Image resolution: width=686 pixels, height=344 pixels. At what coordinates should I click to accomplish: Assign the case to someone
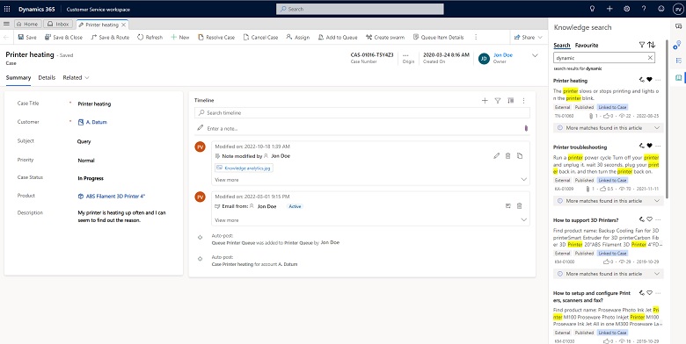pos(298,38)
